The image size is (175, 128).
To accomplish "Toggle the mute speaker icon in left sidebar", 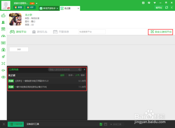I will (x=3, y=70).
